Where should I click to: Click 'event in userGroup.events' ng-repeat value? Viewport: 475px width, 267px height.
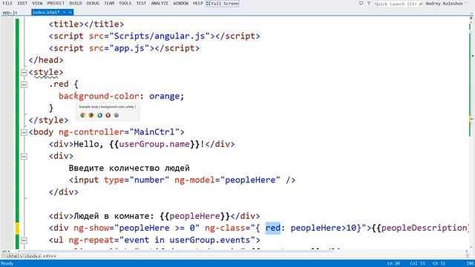click(187, 240)
